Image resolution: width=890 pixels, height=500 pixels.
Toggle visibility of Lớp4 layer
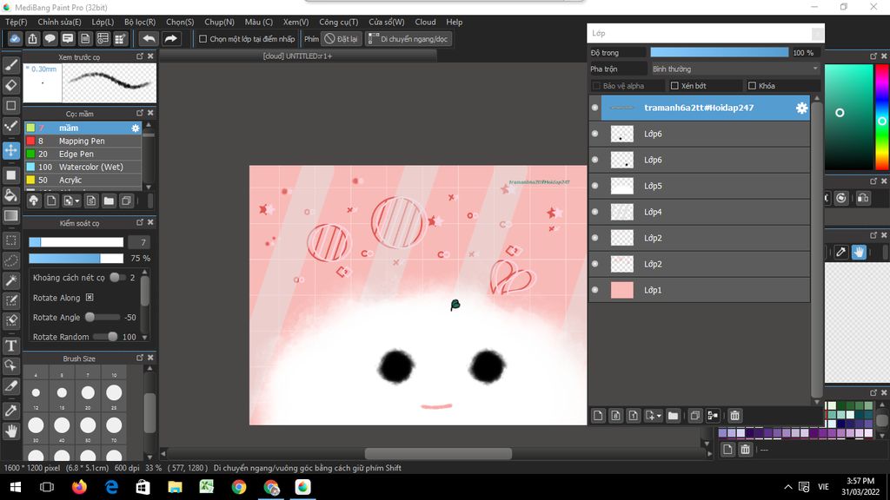point(594,212)
